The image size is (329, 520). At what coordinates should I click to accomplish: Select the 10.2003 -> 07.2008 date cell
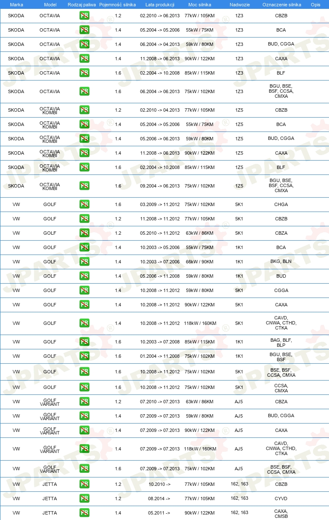click(160, 342)
